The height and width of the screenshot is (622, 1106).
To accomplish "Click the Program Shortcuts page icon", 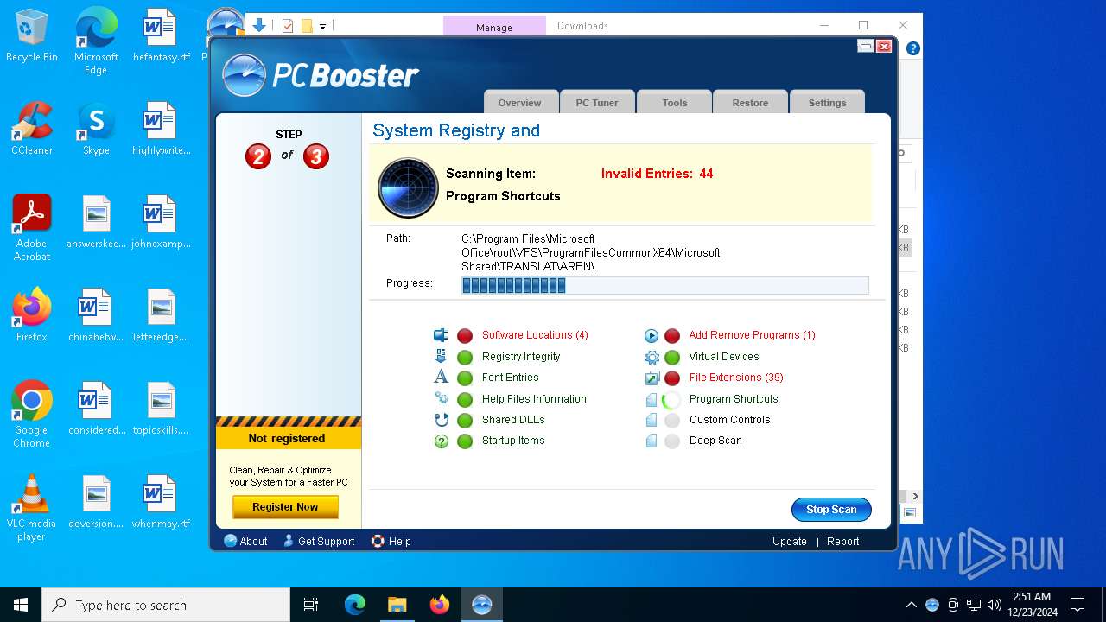I will pos(652,399).
